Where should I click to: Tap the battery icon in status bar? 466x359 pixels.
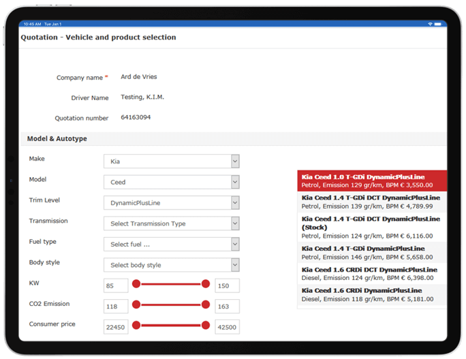438,24
